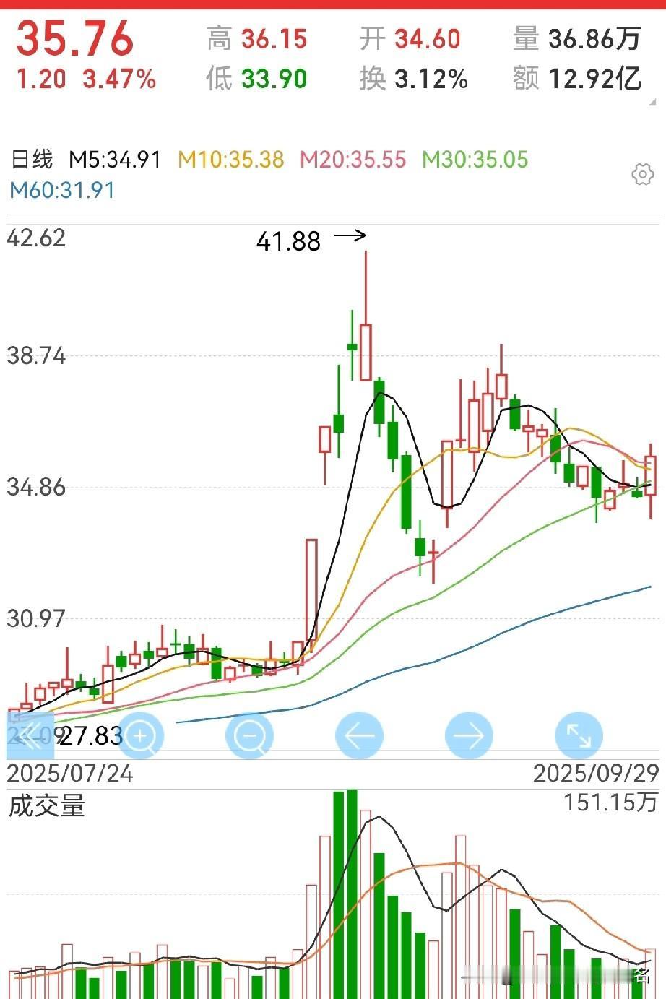Tap the end date 2025/09/29
Screen dimensions: 666x999
[x=596, y=773]
